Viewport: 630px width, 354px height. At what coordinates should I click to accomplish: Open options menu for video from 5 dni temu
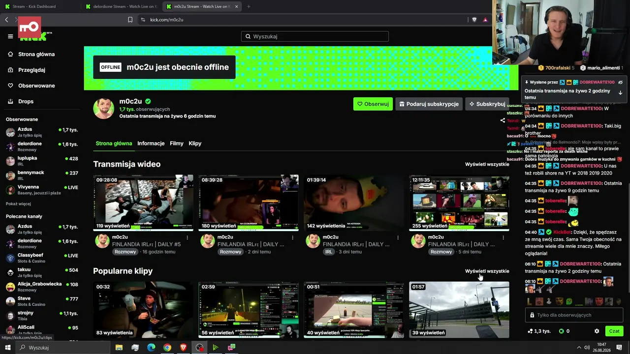coord(503,237)
